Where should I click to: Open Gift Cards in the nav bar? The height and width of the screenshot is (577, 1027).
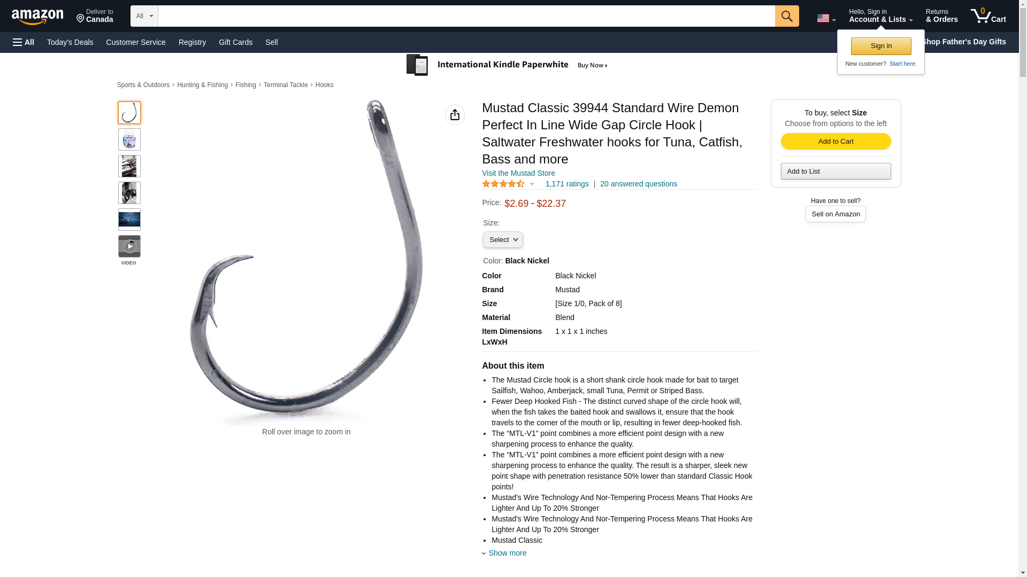click(235, 42)
